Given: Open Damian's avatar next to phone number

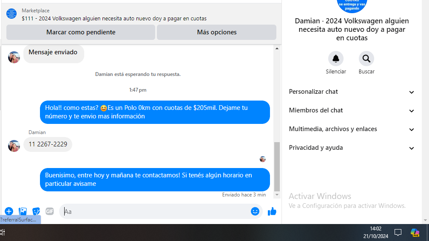Looking at the screenshot, I should [x=14, y=146].
